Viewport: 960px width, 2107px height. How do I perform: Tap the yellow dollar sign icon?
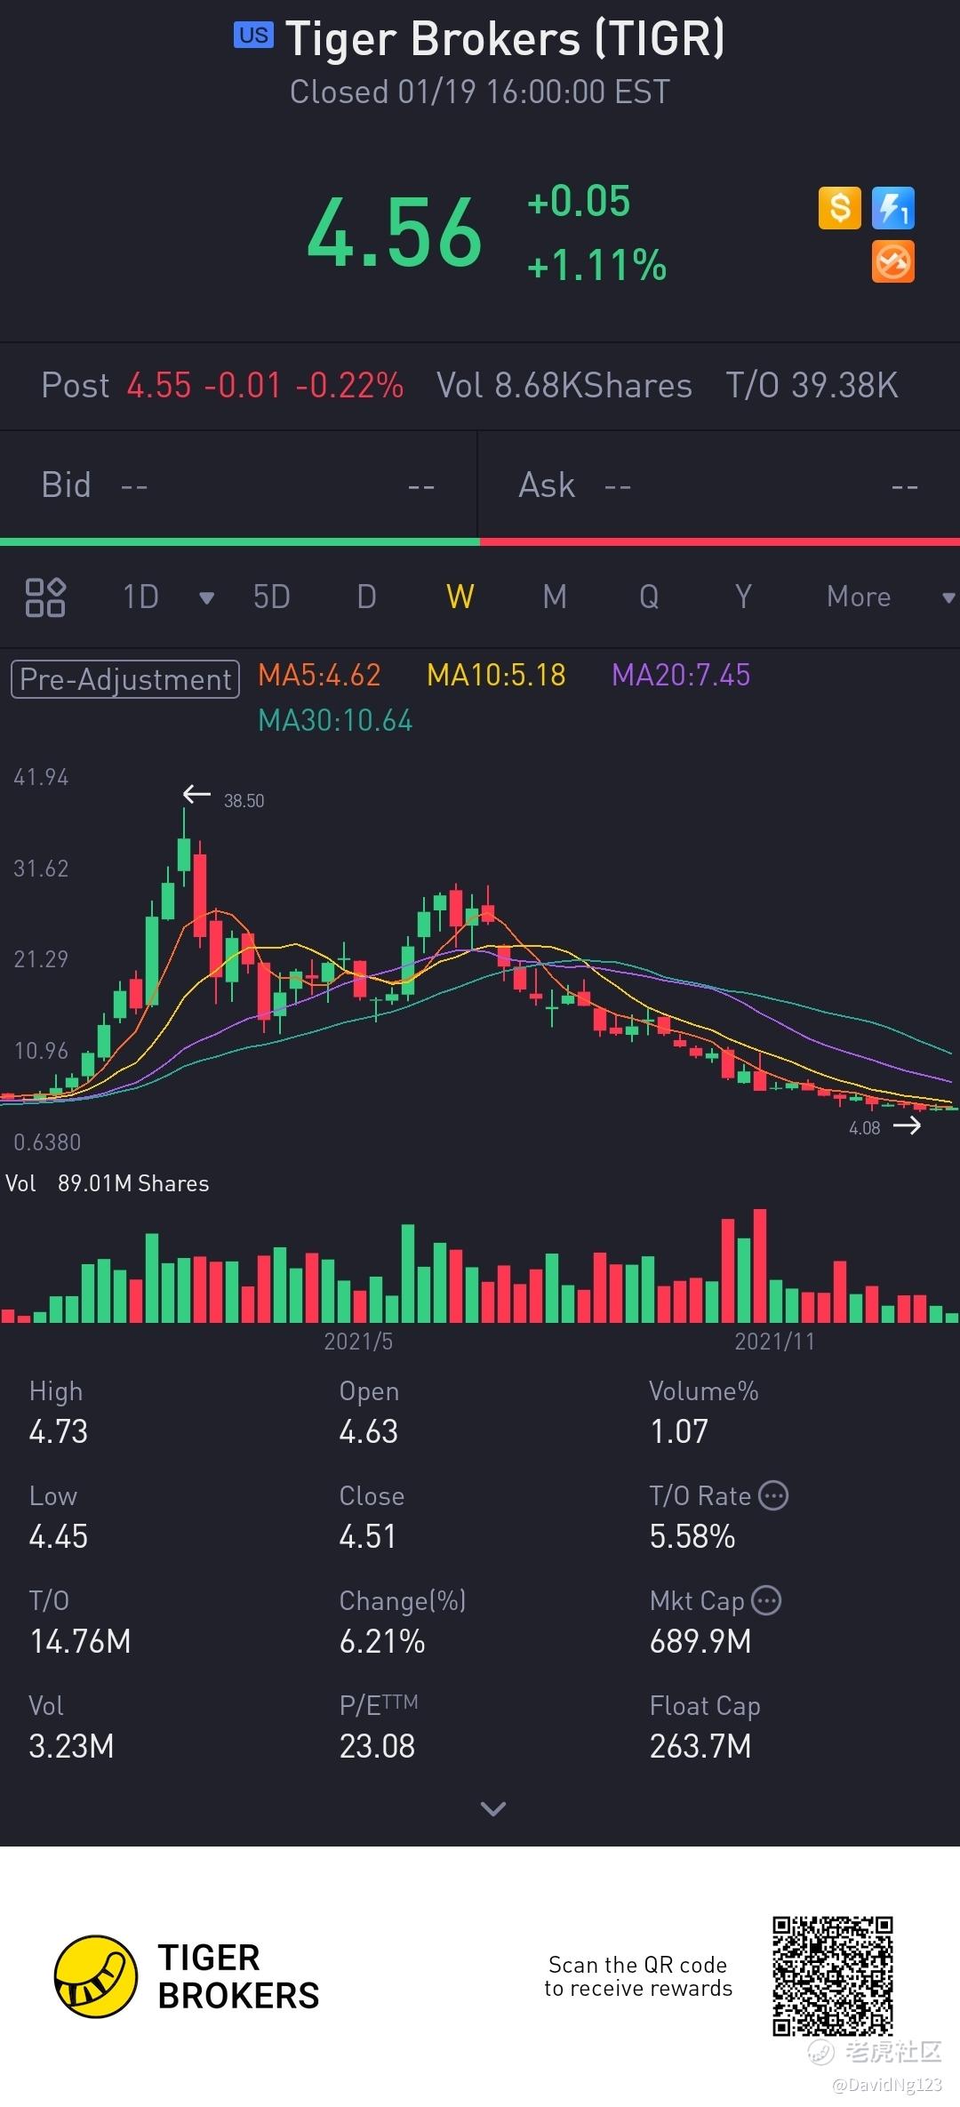(x=839, y=208)
